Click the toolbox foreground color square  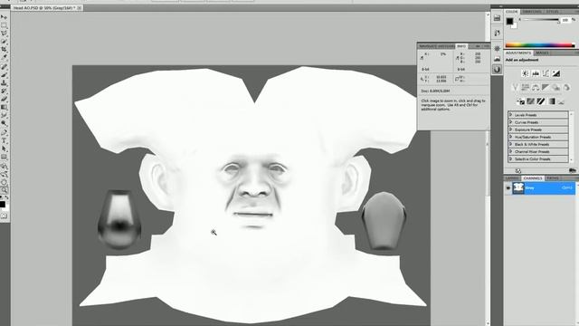3,204
